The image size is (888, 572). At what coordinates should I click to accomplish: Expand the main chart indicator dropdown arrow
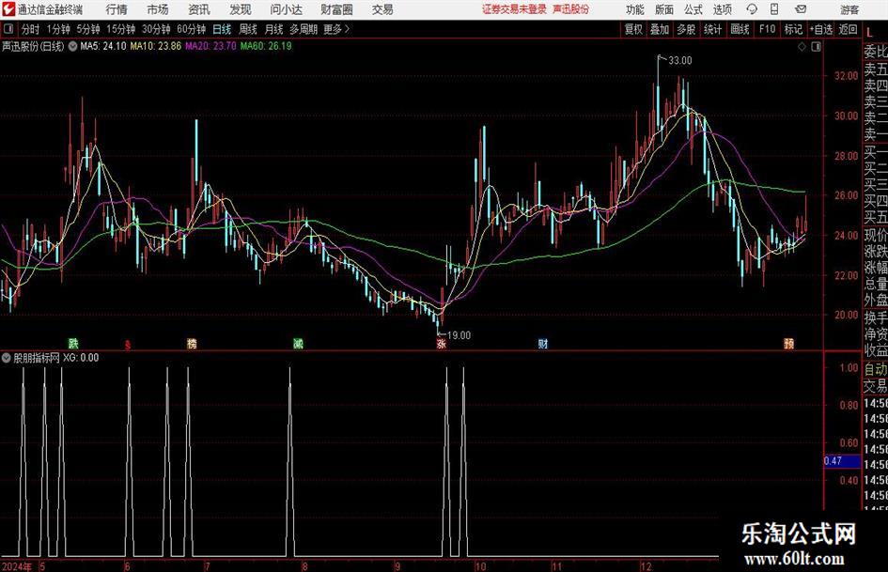pyautogui.click(x=72, y=46)
